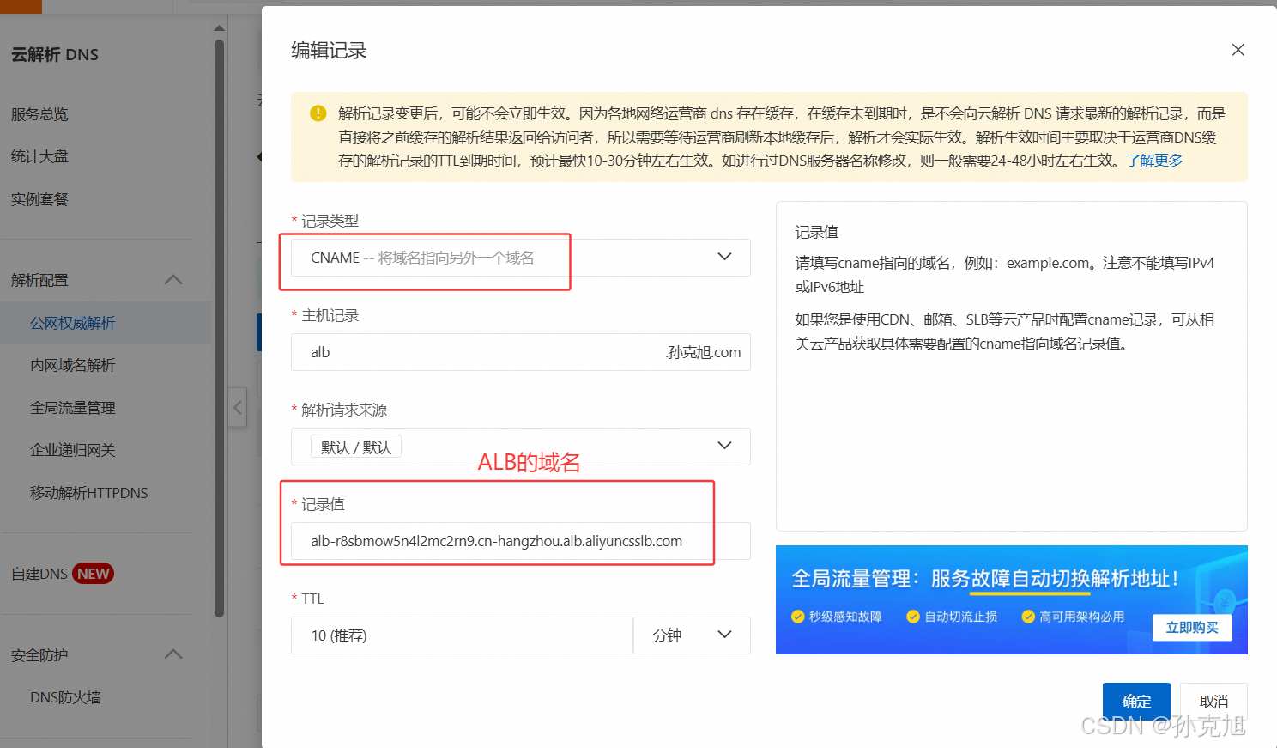The image size is (1277, 748).
Task: Open the 了解更多 link
Action: [1154, 161]
